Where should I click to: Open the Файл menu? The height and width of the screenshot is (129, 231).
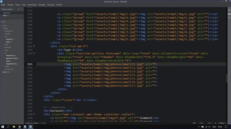tap(3, 5)
